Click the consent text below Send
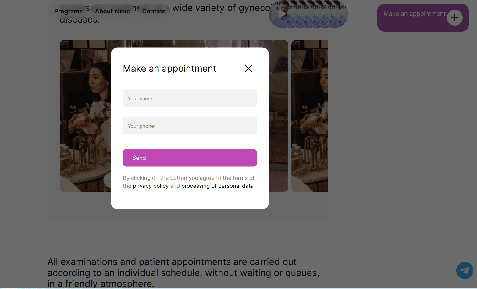 pos(188,178)
